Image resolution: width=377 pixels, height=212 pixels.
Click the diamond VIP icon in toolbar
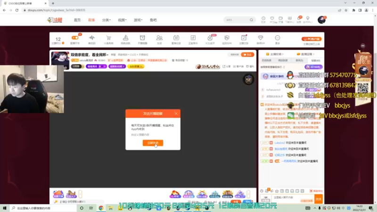[x=261, y=38]
